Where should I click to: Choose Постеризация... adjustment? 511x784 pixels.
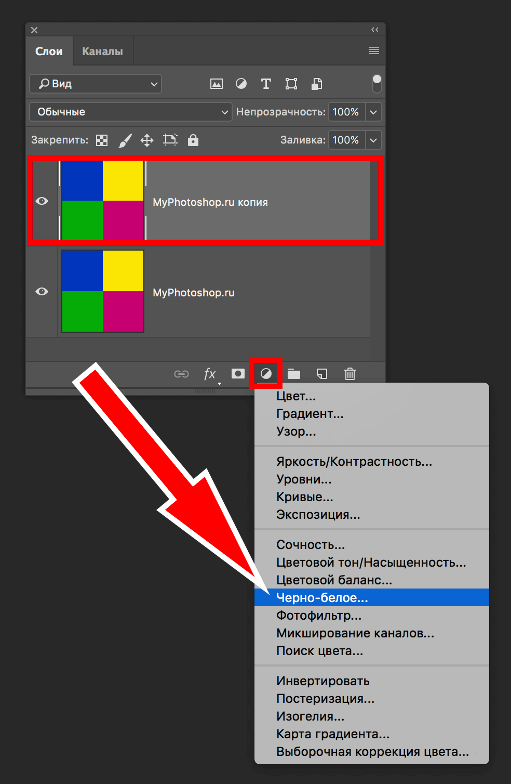tap(372, 699)
